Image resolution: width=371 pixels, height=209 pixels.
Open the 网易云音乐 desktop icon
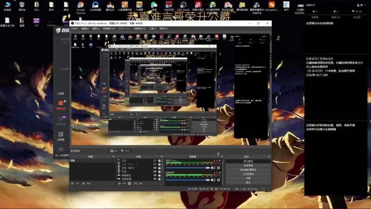198,6
